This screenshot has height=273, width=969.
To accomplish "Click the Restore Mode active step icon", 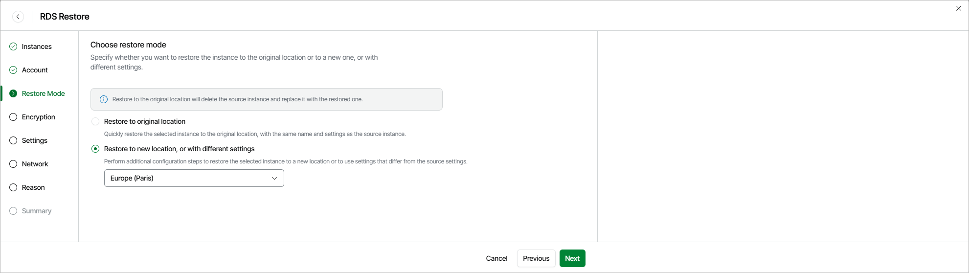I will [13, 93].
